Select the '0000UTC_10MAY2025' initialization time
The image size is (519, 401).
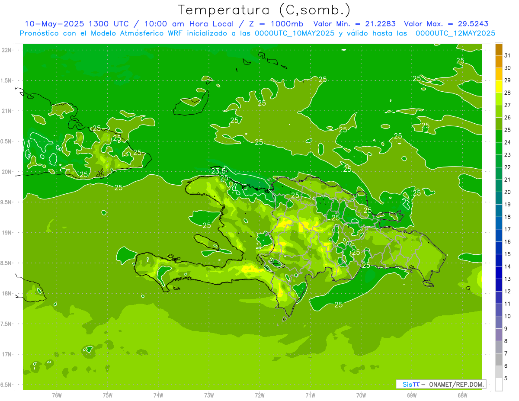[x=295, y=33]
